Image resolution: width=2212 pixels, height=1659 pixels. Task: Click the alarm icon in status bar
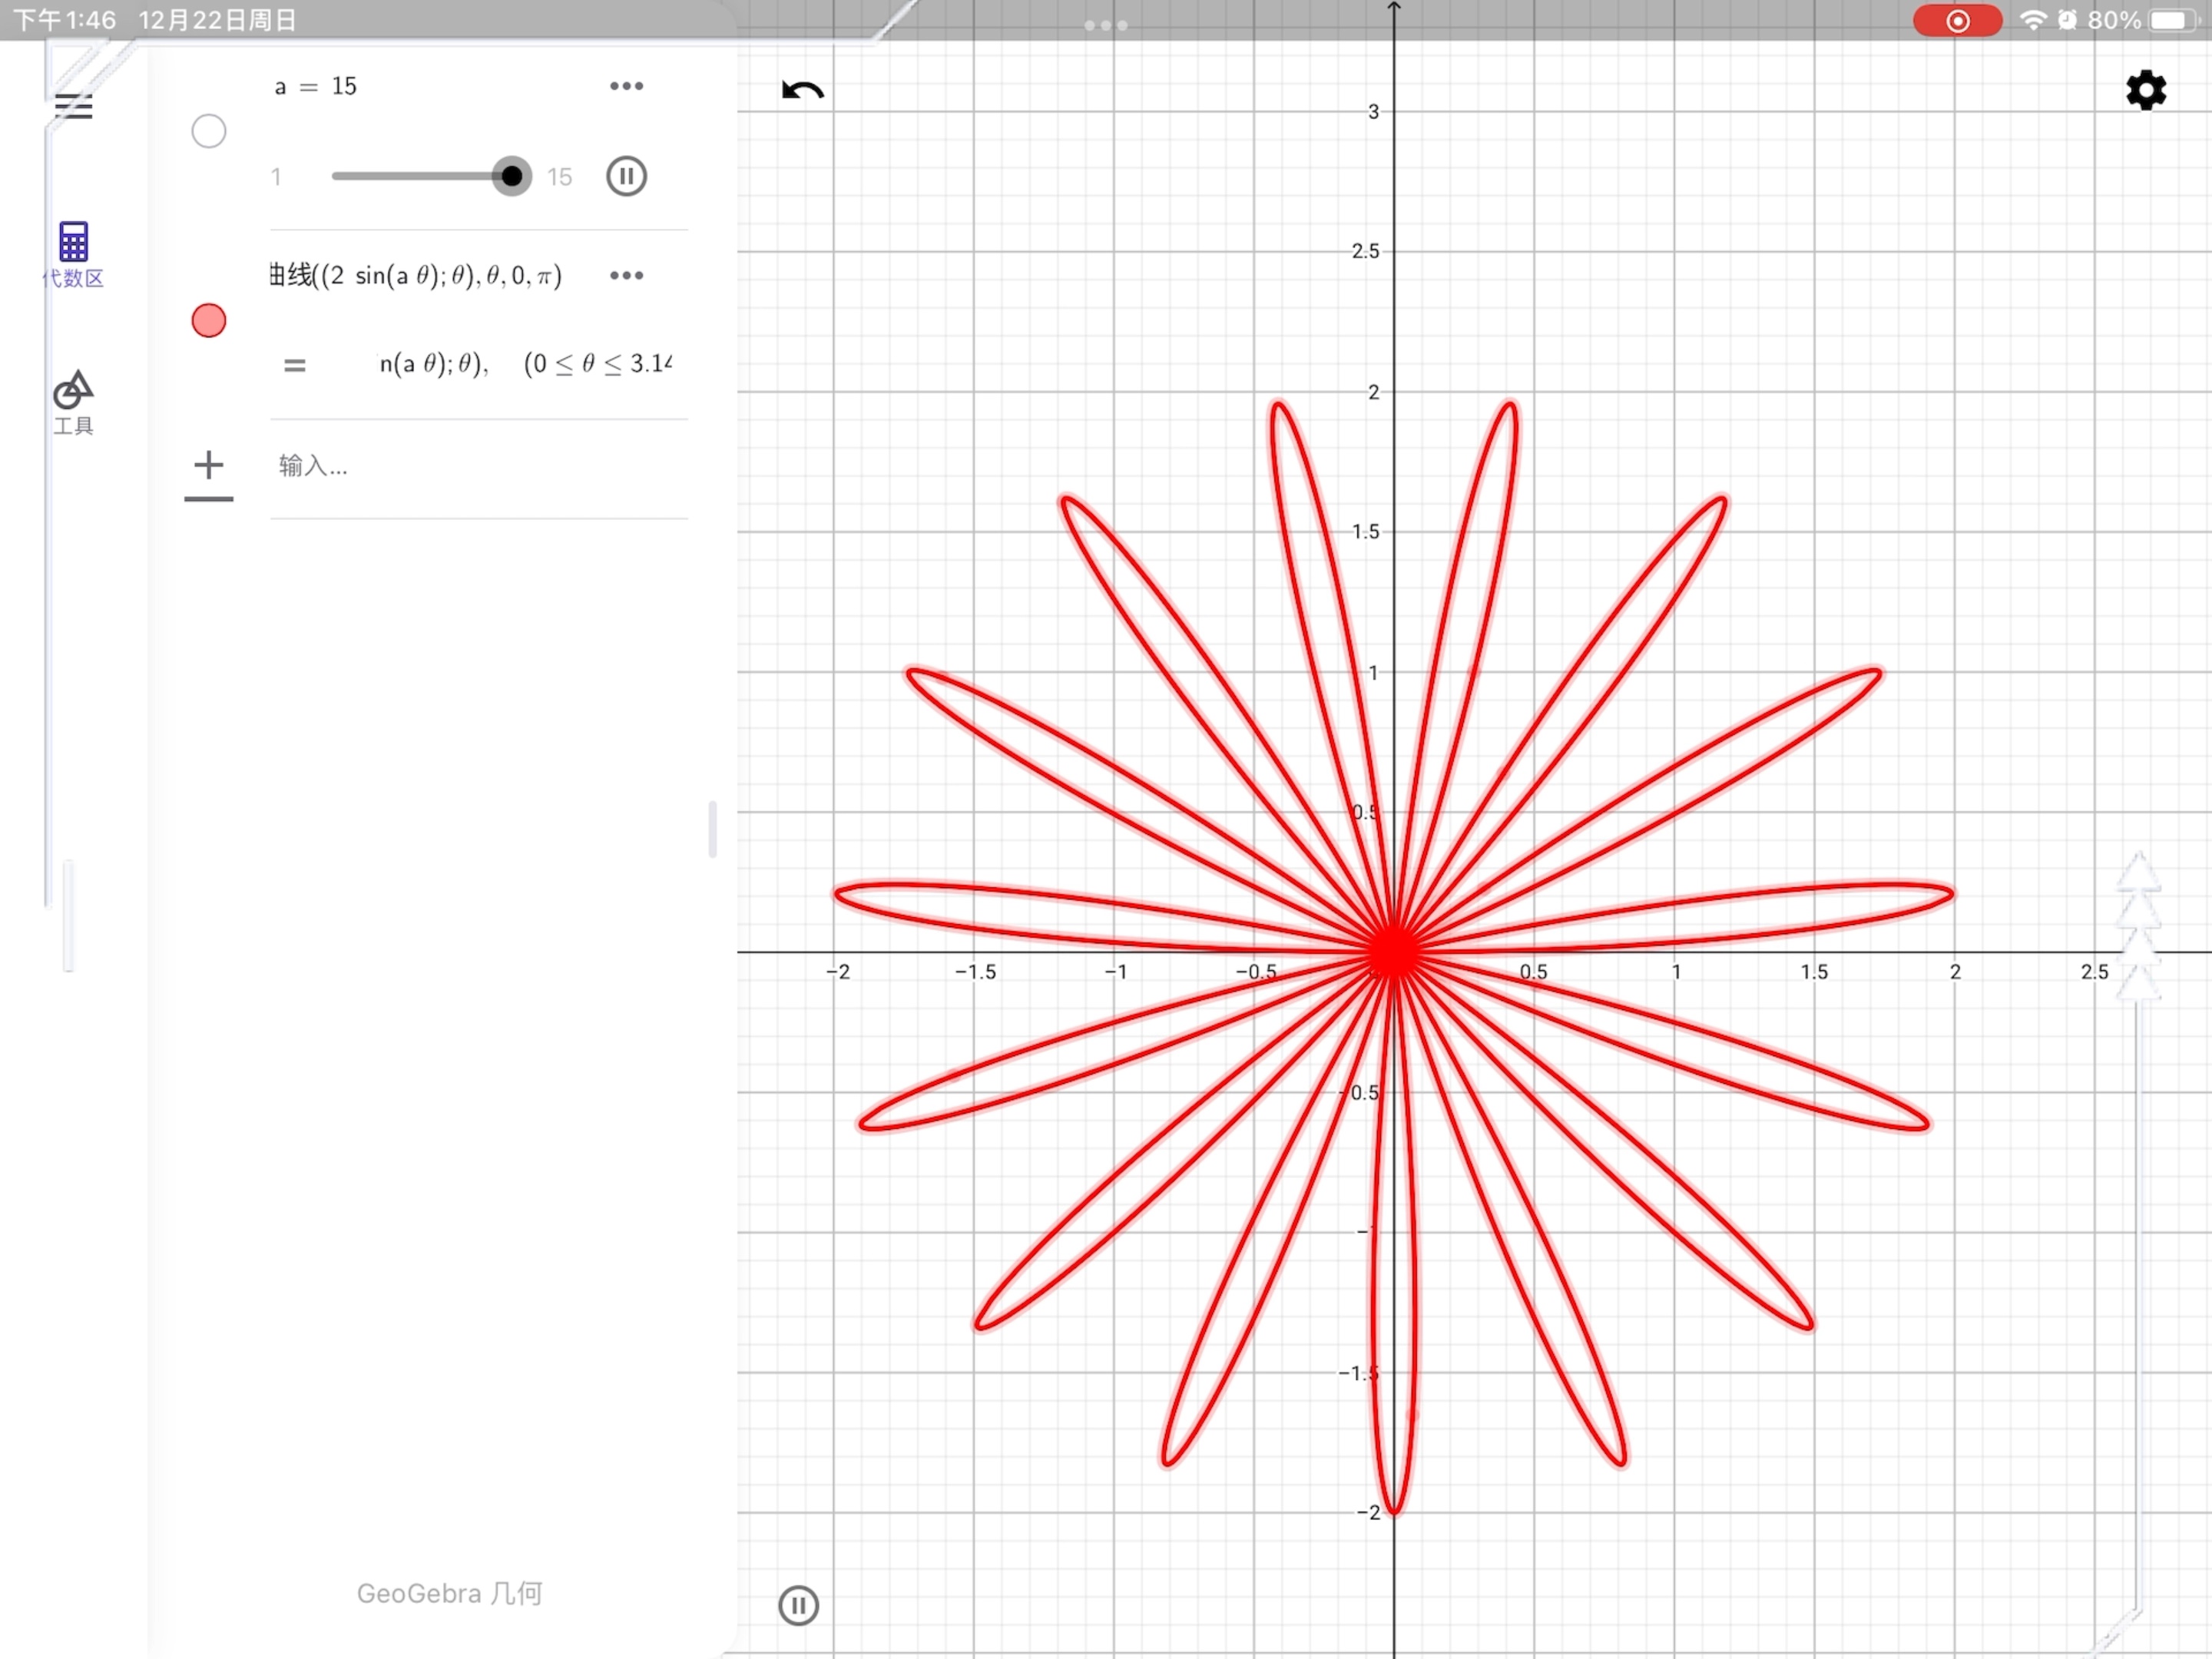pyautogui.click(x=2067, y=20)
